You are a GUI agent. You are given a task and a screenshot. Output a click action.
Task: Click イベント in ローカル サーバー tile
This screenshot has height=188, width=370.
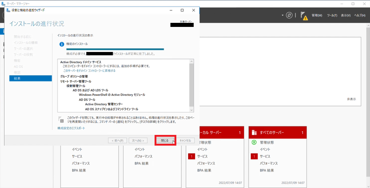point(202,149)
